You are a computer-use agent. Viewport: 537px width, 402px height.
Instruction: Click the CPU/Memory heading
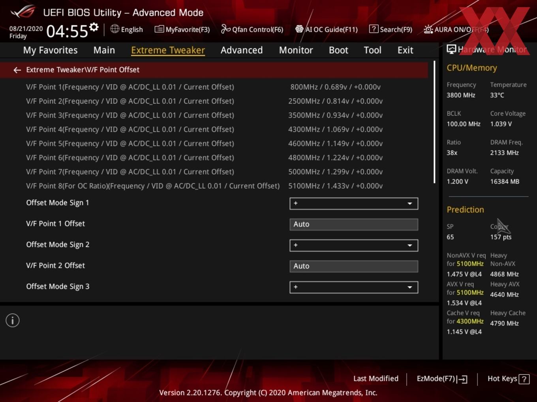click(472, 68)
